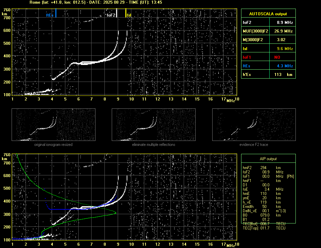Select the fxI 9.6 MHz value
Image resolution: width=321 pixels, height=248 pixels.
[x=285, y=49]
